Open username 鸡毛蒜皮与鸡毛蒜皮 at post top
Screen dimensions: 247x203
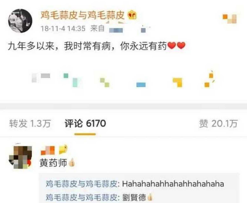pyautogui.click(x=83, y=15)
